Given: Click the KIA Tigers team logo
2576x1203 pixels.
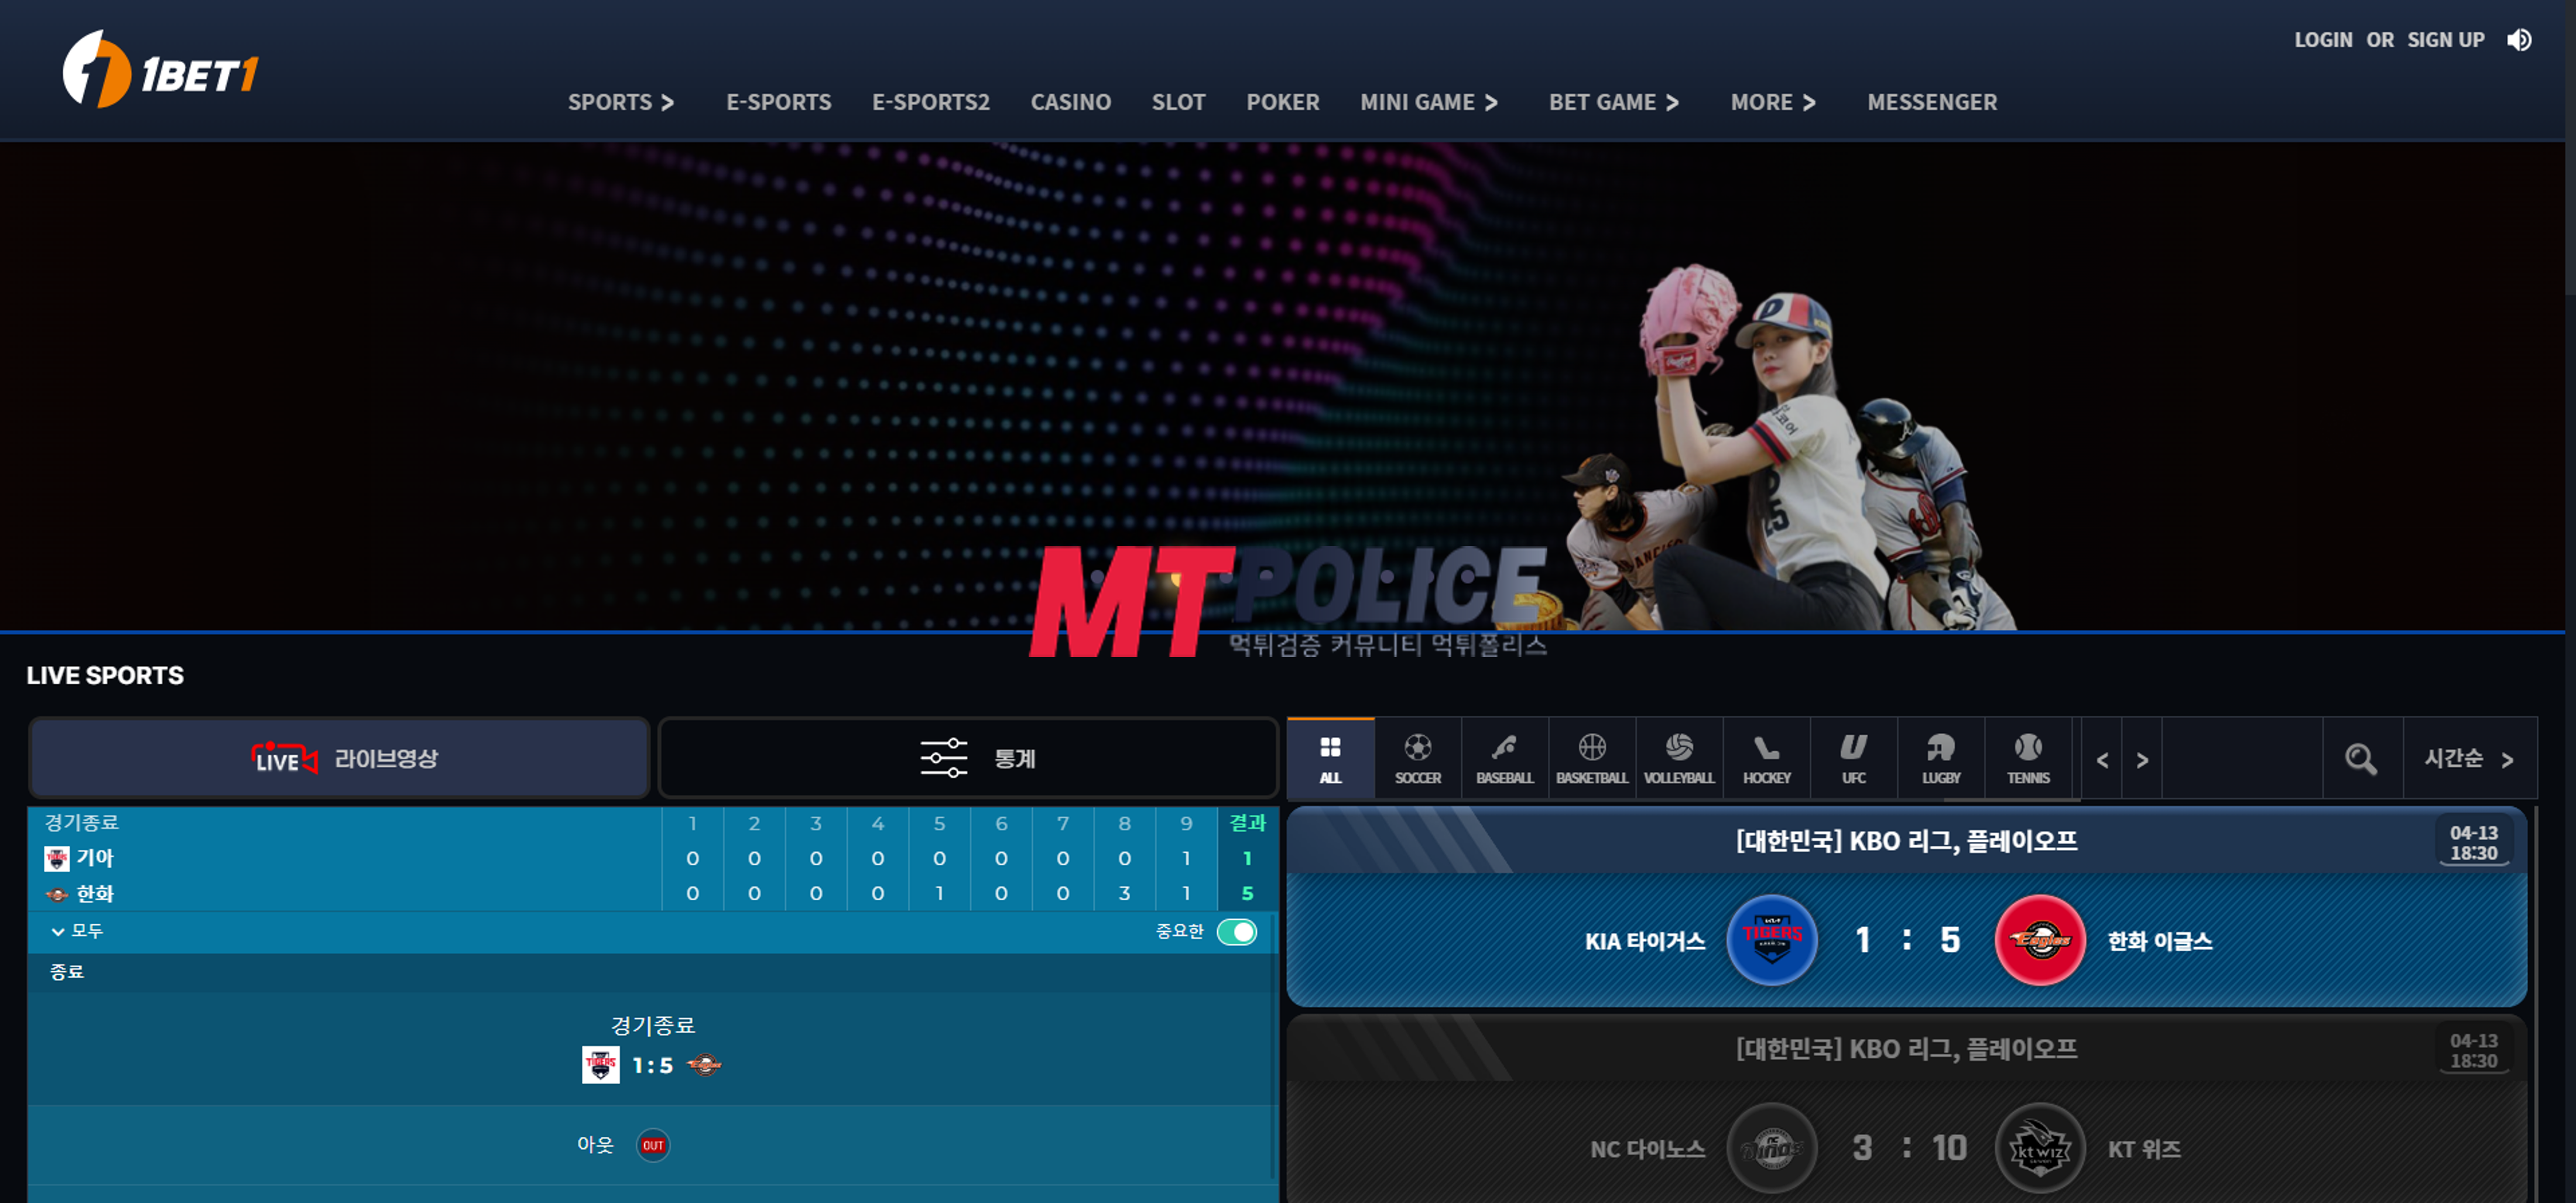Looking at the screenshot, I should [1772, 939].
